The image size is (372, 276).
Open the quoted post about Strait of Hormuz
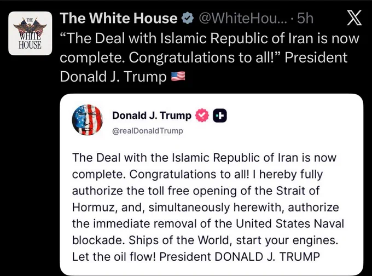point(211,185)
